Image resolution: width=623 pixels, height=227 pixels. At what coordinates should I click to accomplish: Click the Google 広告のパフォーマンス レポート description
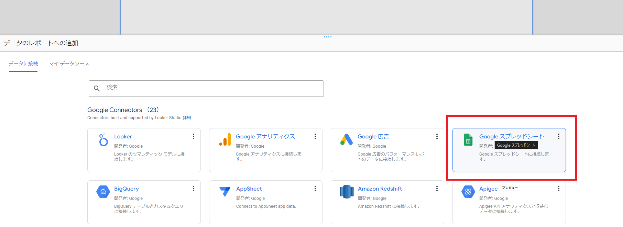393,157
